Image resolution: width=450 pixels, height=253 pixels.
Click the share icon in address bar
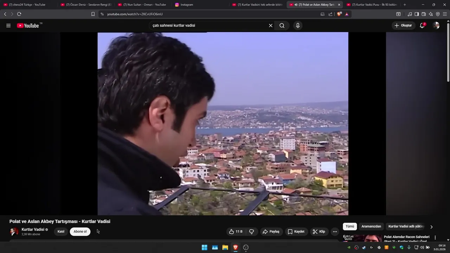coord(330,14)
